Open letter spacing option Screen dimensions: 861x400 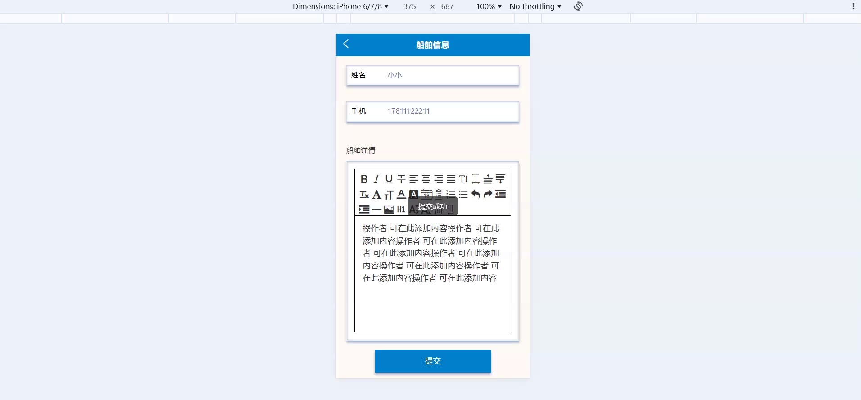476,179
